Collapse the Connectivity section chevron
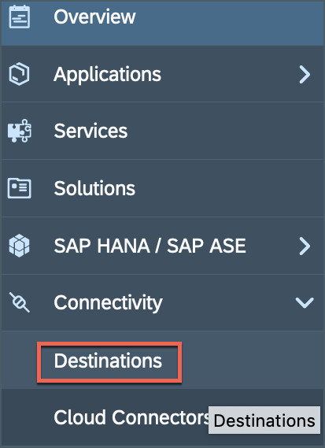 point(305,302)
